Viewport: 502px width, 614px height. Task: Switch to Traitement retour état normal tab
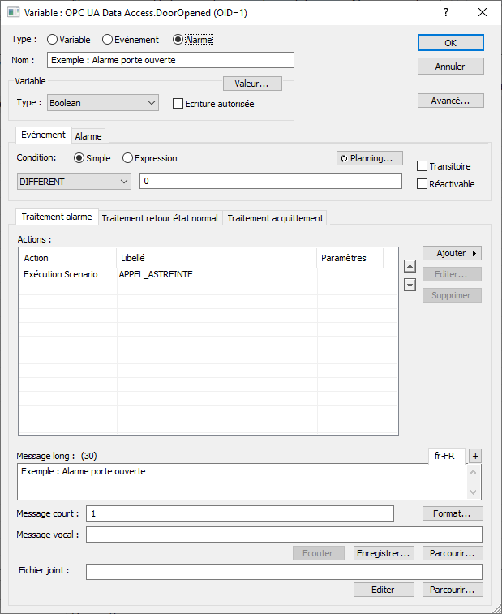click(160, 217)
